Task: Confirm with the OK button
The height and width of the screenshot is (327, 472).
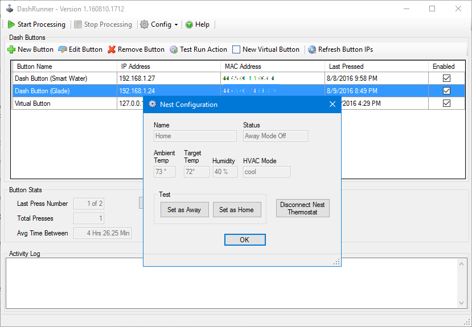Action: (x=245, y=240)
